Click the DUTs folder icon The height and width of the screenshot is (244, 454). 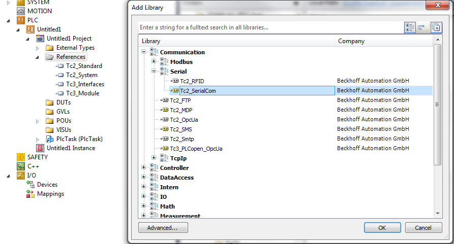(x=50, y=102)
